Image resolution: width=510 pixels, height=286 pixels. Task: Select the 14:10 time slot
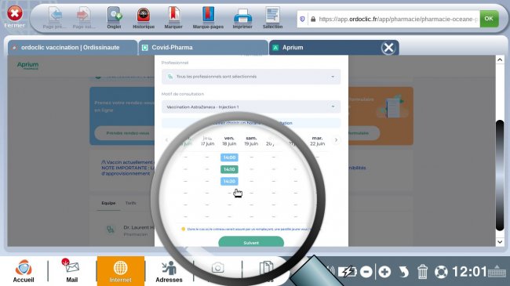point(229,169)
